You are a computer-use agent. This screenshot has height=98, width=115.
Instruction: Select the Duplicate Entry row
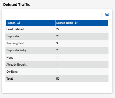pyautogui.click(x=57, y=50)
